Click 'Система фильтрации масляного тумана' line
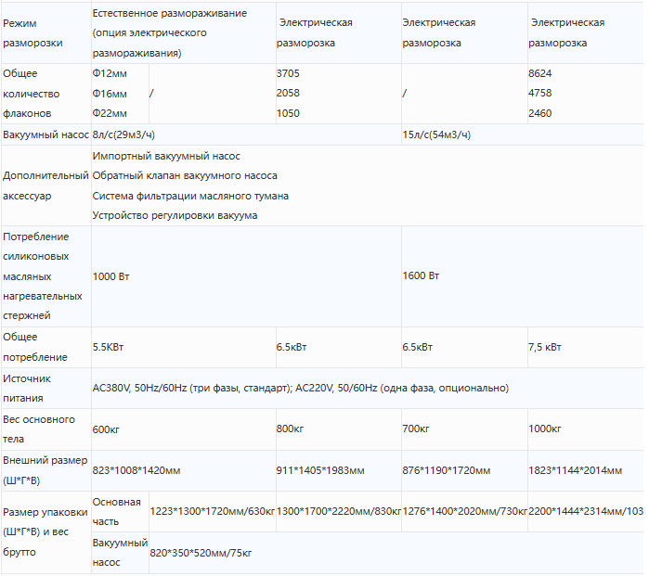The width and height of the screenshot is (649, 576). [190, 196]
